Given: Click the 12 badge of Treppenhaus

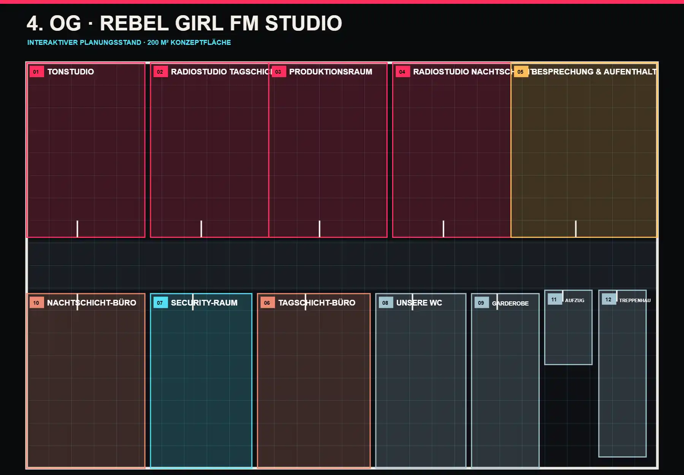Looking at the screenshot, I should pos(609,299).
